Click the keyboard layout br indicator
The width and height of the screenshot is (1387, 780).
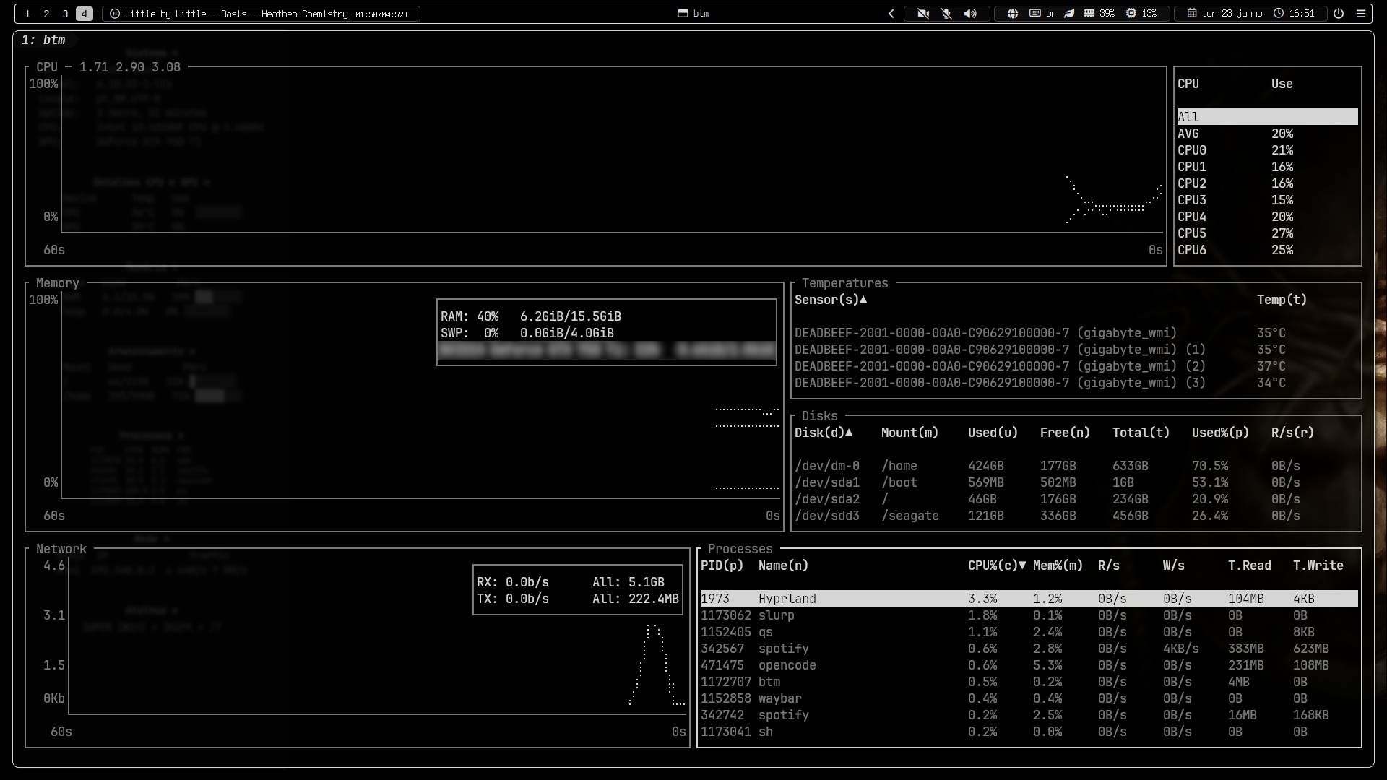[x=1042, y=14]
